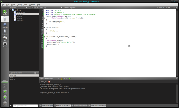Viewport: 179px width, 108px height.
Task: Open the Edit menu
Action: tap(8, 5)
